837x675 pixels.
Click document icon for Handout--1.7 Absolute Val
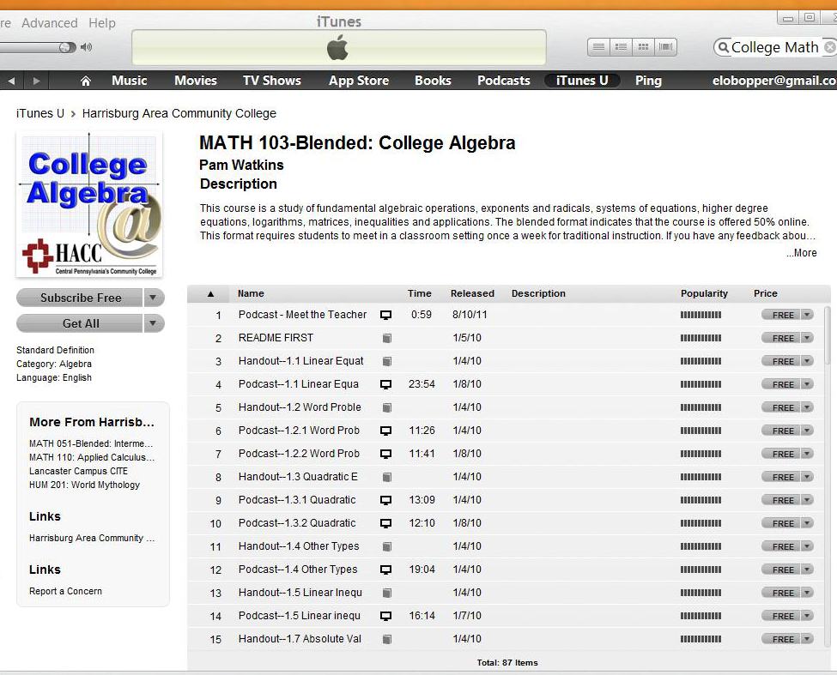pos(387,639)
